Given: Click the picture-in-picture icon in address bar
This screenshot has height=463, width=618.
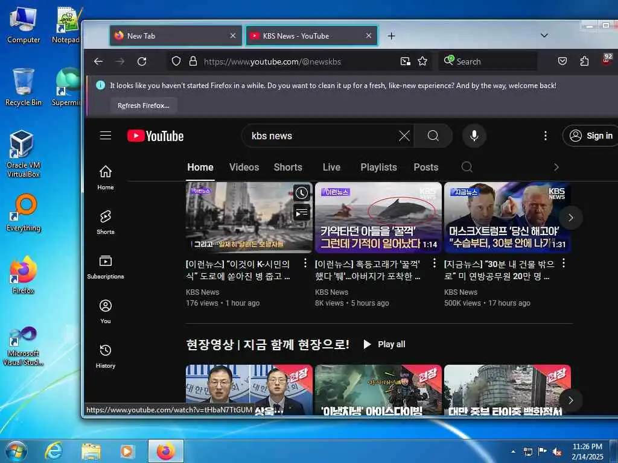Looking at the screenshot, I should coord(405,61).
